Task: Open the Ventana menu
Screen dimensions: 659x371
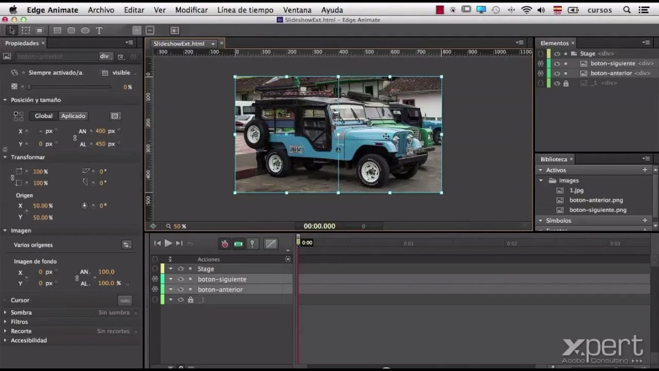Action: click(x=297, y=10)
